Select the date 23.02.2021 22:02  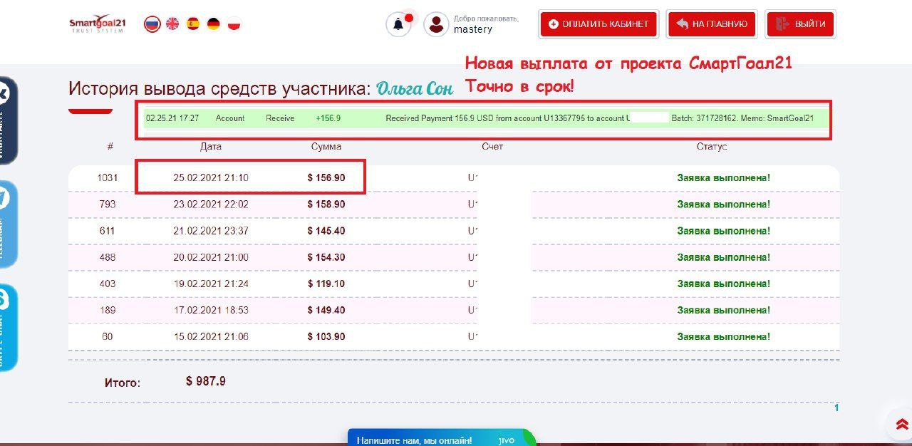211,204
